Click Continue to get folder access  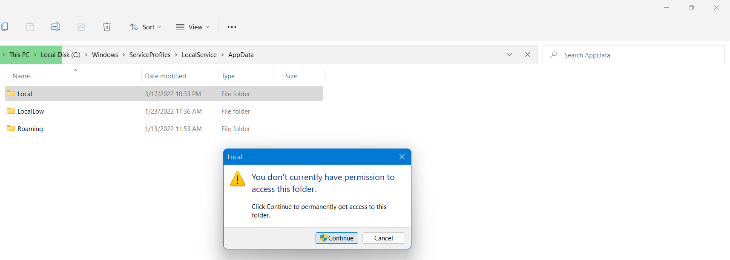337,238
